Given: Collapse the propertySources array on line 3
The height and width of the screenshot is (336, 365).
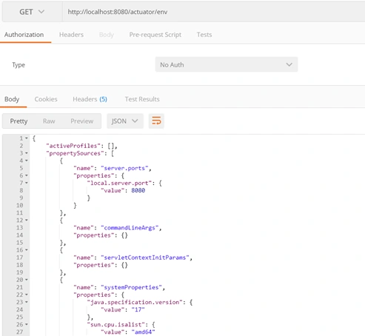Looking at the screenshot, I should pos(27,153).
